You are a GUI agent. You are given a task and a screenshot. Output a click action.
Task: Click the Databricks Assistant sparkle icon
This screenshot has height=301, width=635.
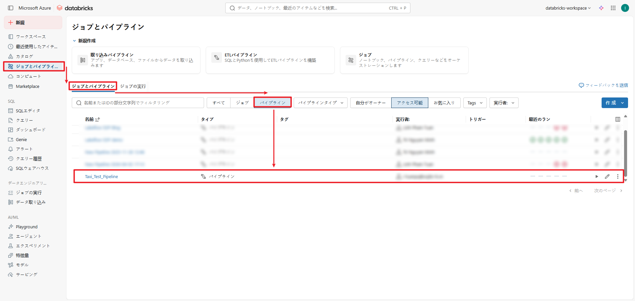601,8
